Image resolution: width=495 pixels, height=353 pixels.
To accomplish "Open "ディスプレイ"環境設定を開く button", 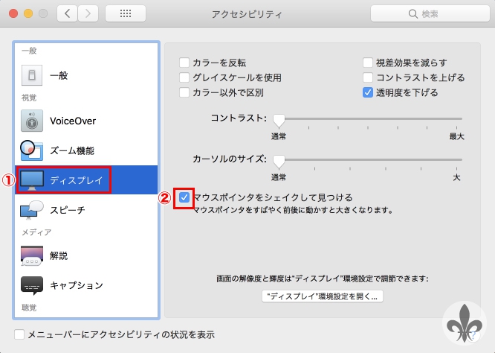I will point(323,296).
